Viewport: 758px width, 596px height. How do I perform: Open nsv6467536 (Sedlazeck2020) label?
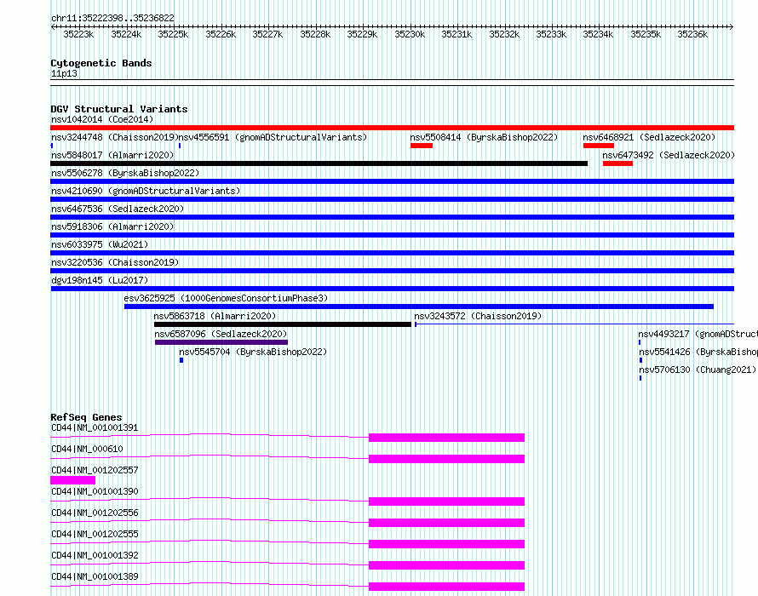(118, 209)
